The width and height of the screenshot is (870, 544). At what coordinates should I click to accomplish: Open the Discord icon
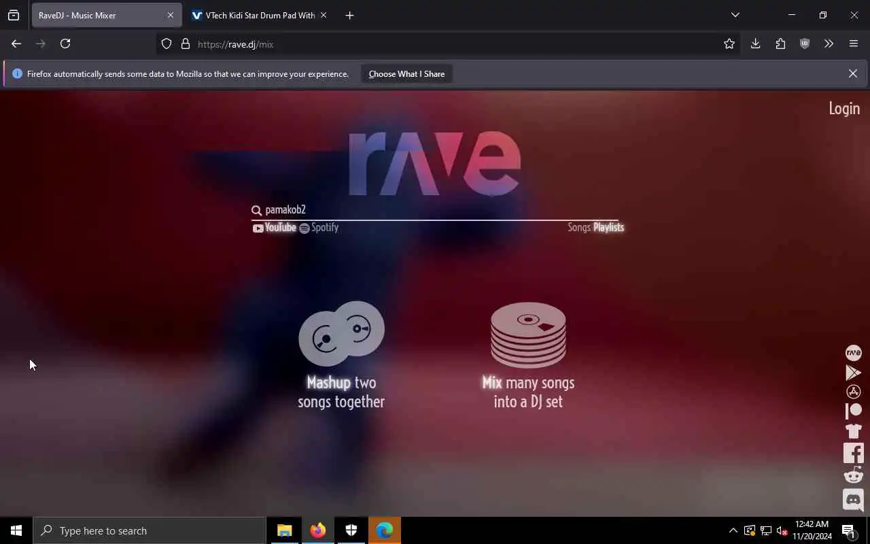tap(853, 500)
